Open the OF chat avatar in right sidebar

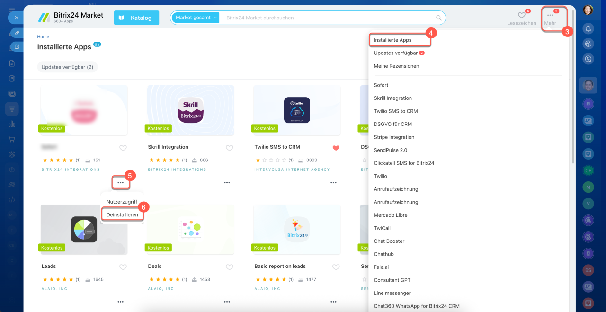pos(588,170)
